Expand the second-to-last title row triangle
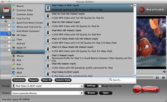Screen dimensions: 167x102 point(5,46)
